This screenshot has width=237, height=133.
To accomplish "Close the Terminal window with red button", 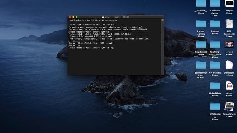I will (70, 17).
